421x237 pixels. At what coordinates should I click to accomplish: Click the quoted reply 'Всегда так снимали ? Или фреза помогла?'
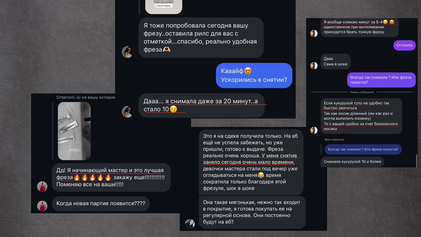click(x=363, y=149)
